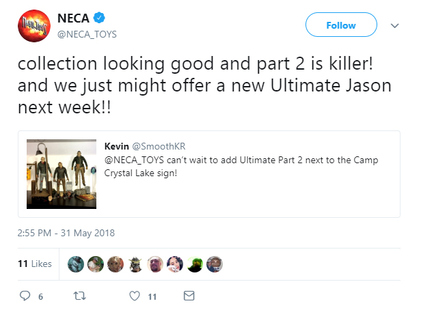The image size is (421, 310).
Task: Click the @SmoothKR handle
Action: pyautogui.click(x=159, y=146)
